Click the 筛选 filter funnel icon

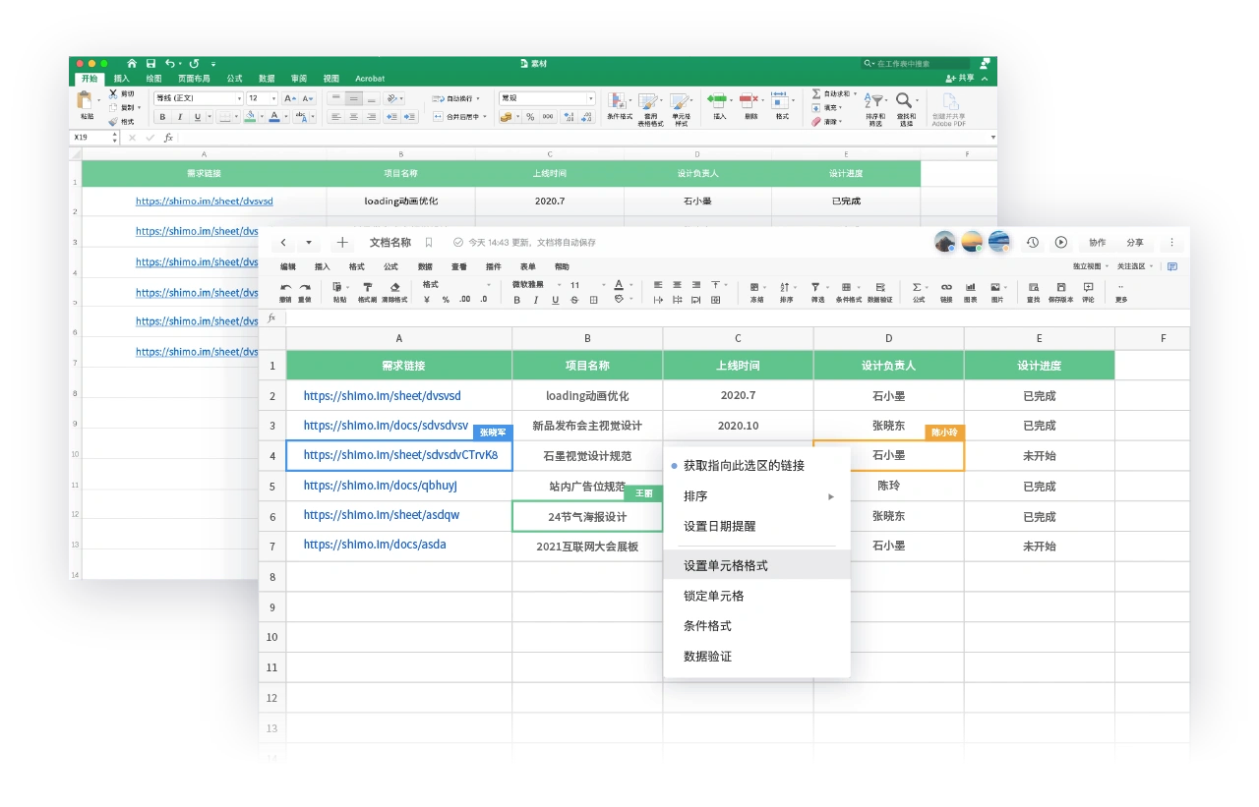pyautogui.click(x=816, y=287)
